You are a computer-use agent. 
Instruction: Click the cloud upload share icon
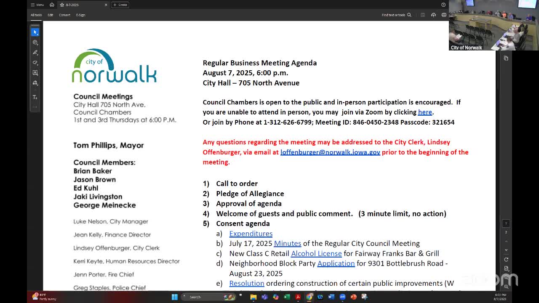(x=433, y=15)
